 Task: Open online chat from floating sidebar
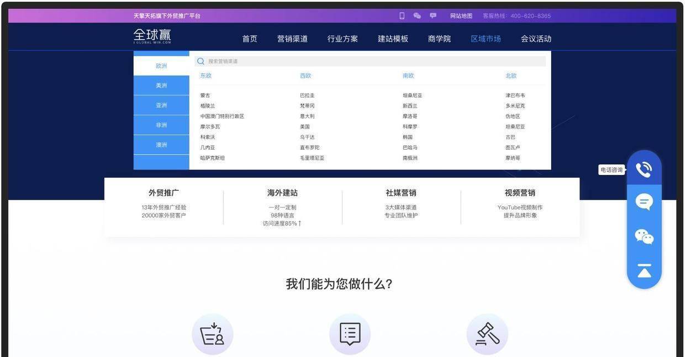coord(644,202)
